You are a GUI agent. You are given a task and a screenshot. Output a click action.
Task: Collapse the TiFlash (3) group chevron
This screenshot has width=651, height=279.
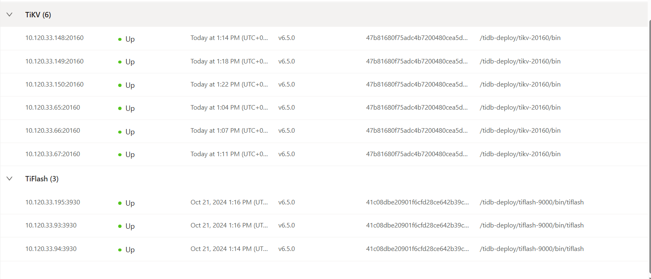(10, 179)
